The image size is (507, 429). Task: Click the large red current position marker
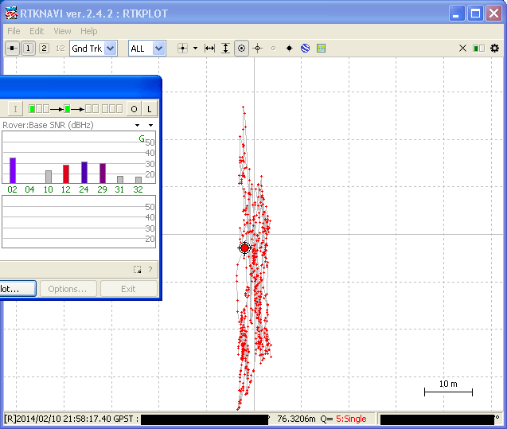(x=244, y=248)
